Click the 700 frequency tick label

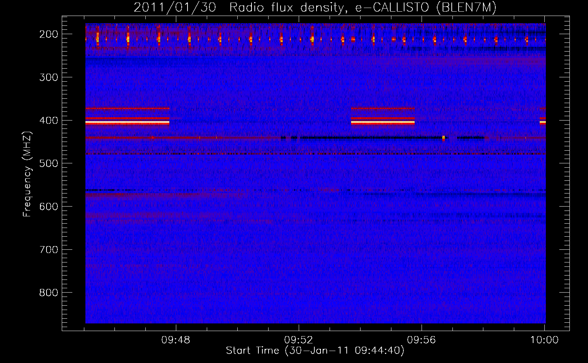tap(48, 250)
